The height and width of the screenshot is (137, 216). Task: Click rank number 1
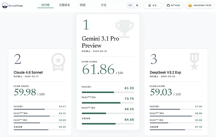coord(86,25)
